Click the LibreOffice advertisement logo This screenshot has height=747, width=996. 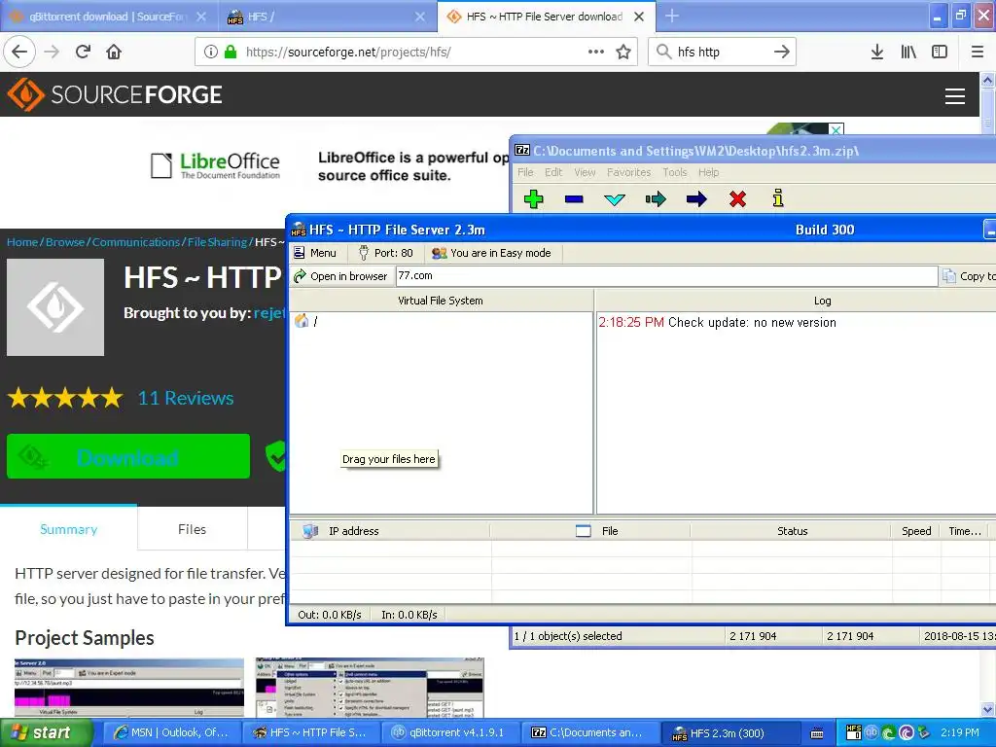point(216,165)
